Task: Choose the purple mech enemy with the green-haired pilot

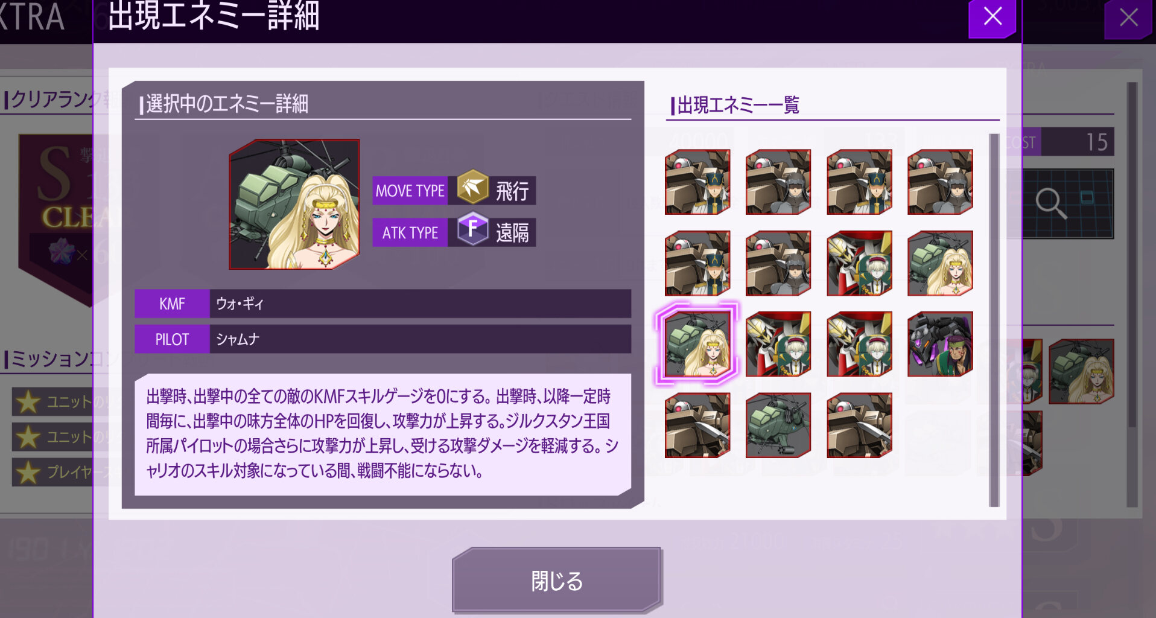Action: click(x=940, y=344)
